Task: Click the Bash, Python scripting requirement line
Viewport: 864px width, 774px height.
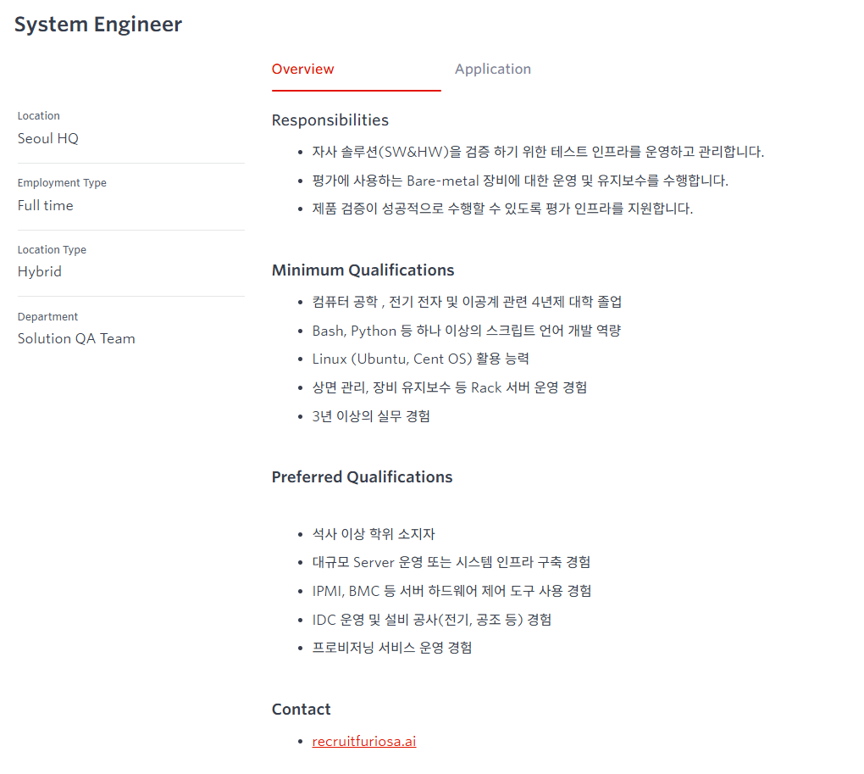Action: pyautogui.click(x=467, y=331)
